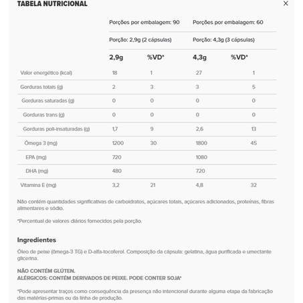Click the Tabela Nutricional heading
Viewport: 303px width, 303px height.
52,4
